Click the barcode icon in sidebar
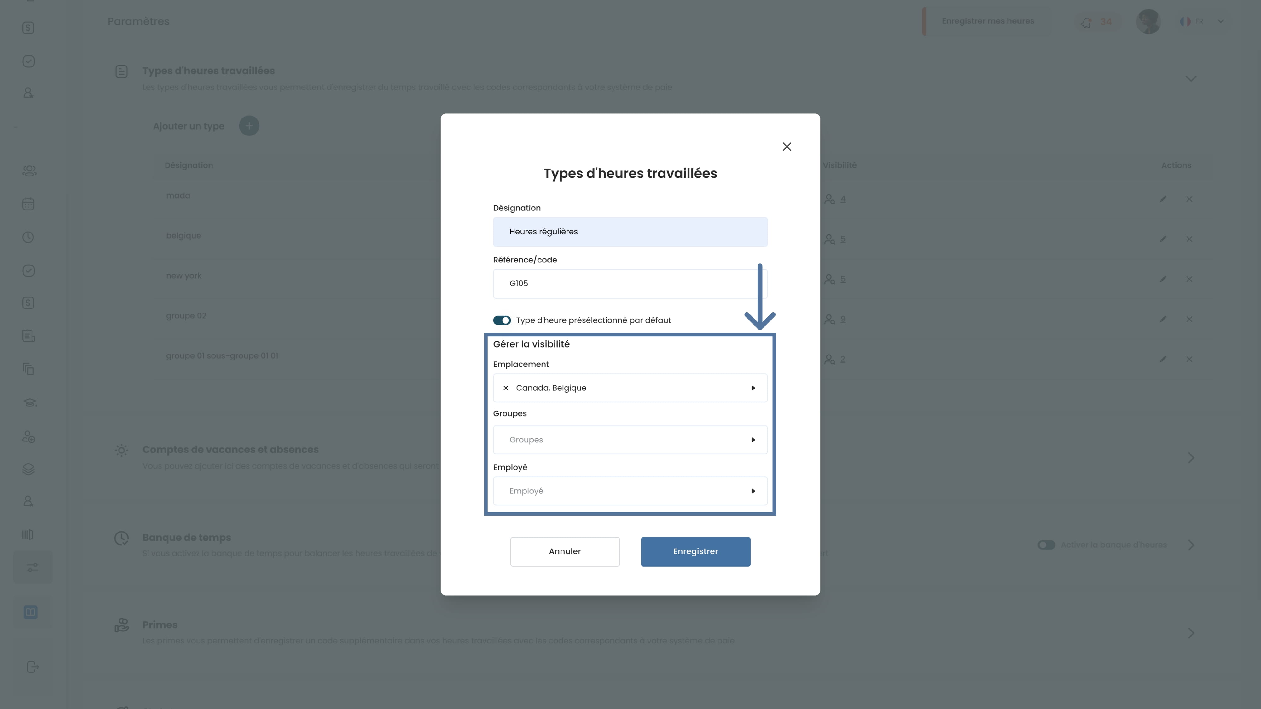 (28, 535)
